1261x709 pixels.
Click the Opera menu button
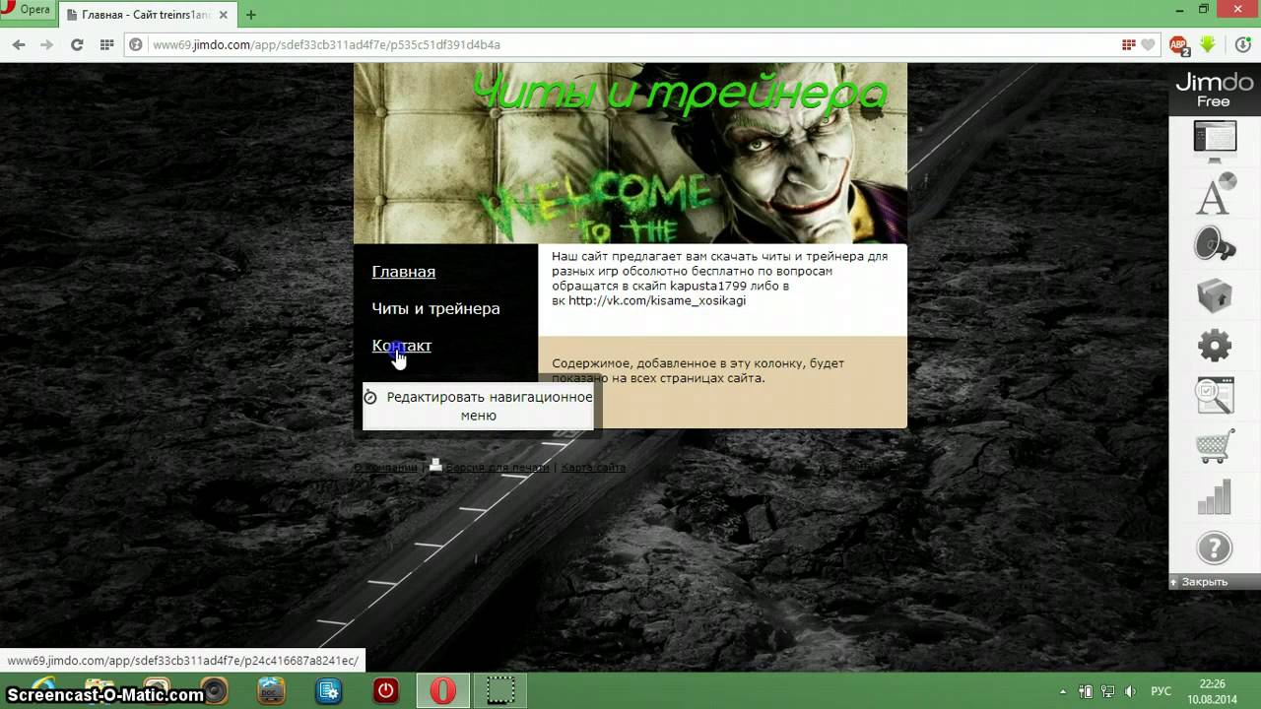(x=28, y=10)
